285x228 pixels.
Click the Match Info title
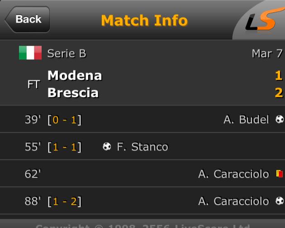[144, 20]
